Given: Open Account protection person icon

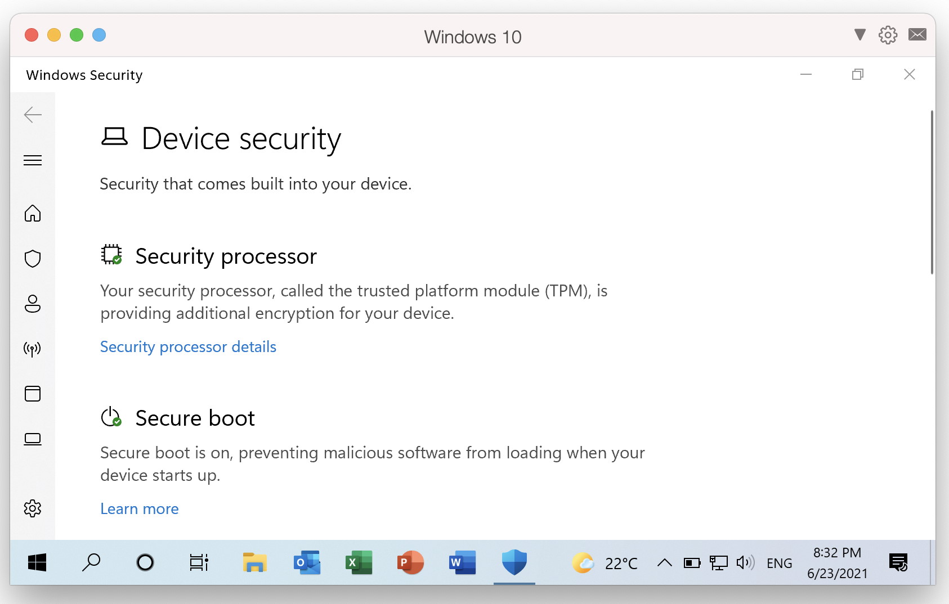Looking at the screenshot, I should (x=33, y=304).
